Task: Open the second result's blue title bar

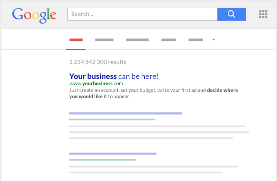Action: tap(126, 113)
